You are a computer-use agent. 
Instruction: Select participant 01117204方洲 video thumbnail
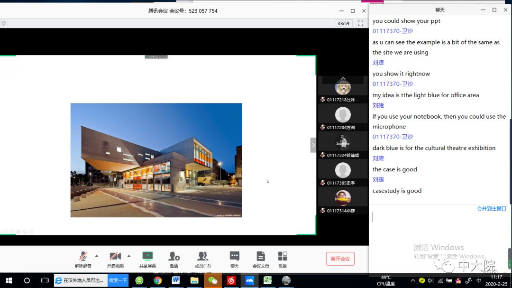click(x=343, y=116)
